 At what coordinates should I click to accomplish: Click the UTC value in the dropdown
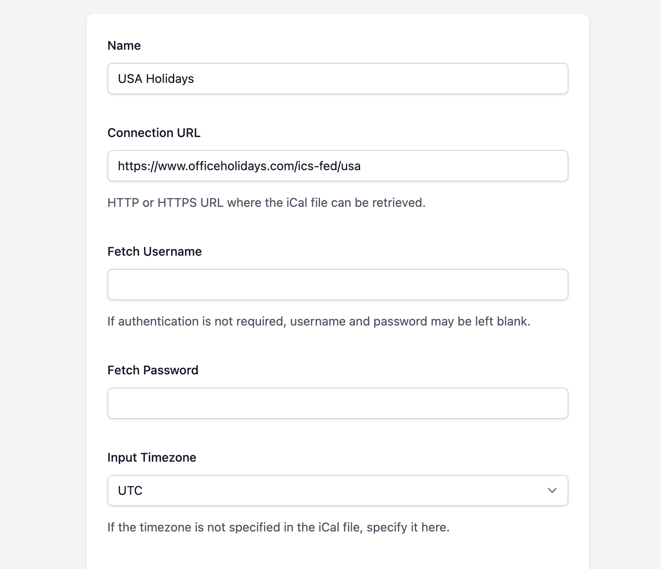pos(130,490)
